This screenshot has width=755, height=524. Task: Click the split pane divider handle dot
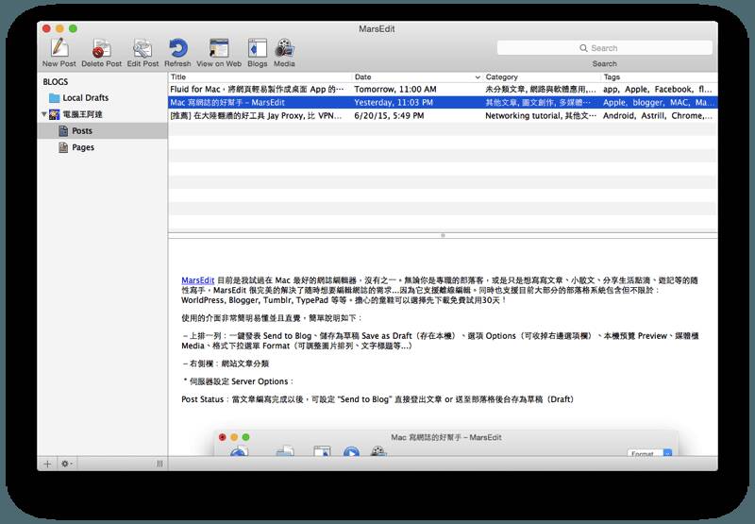443,235
